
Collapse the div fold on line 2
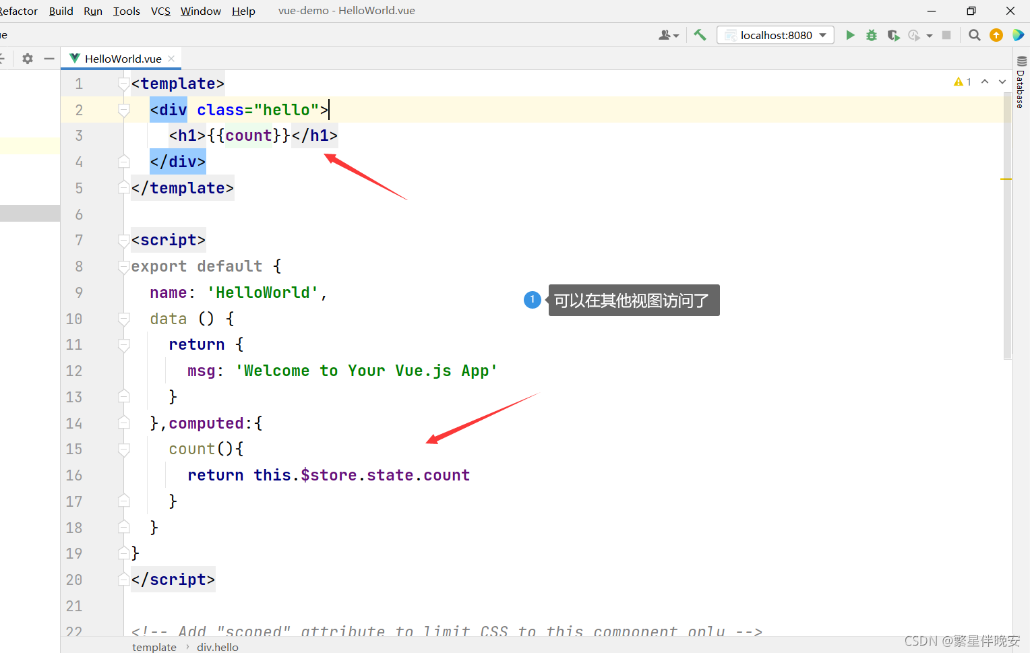[124, 110]
